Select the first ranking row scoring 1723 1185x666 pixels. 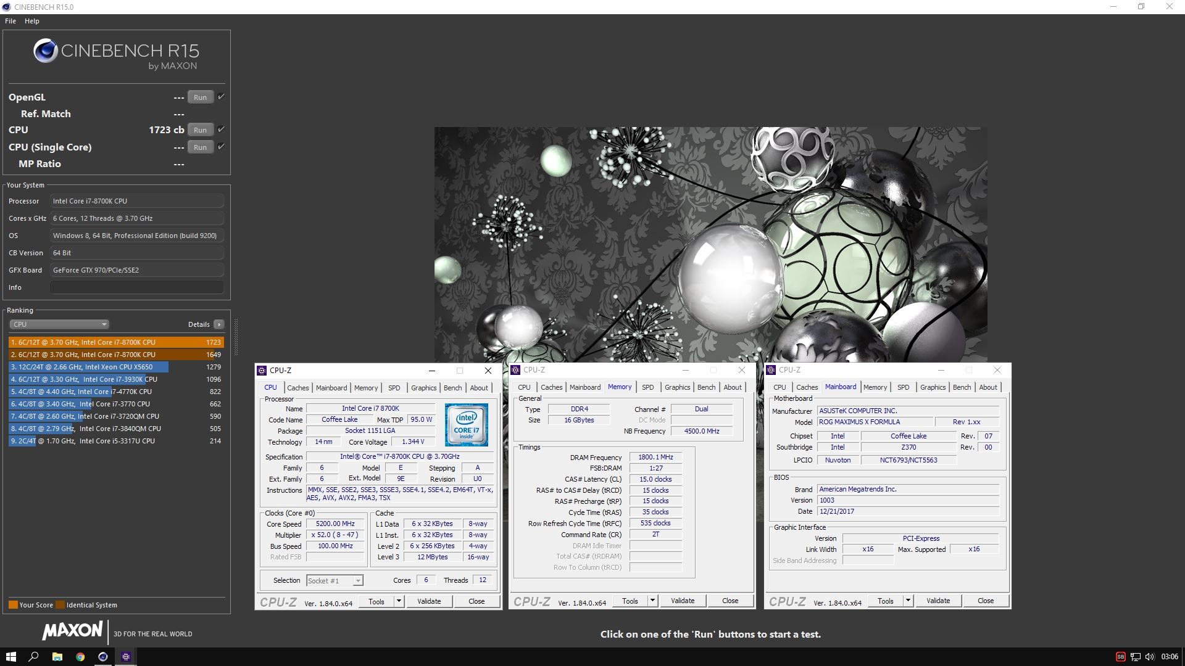click(115, 342)
